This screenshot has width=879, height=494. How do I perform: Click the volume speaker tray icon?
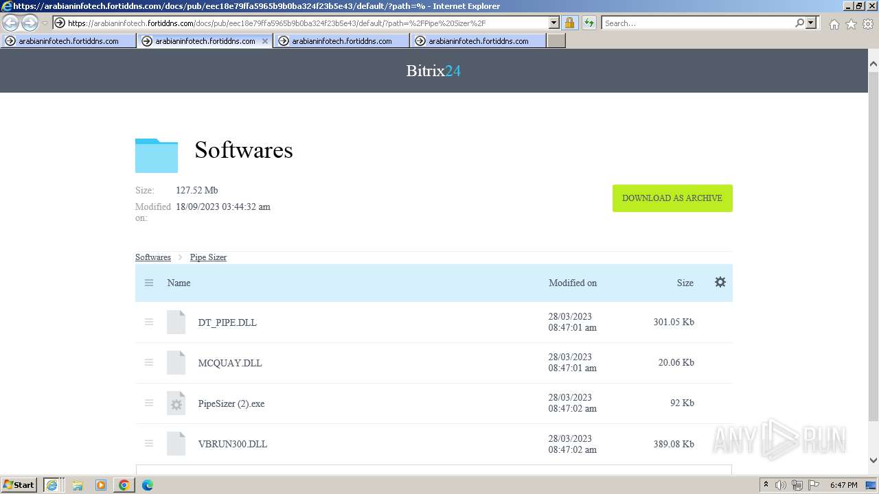(781, 485)
